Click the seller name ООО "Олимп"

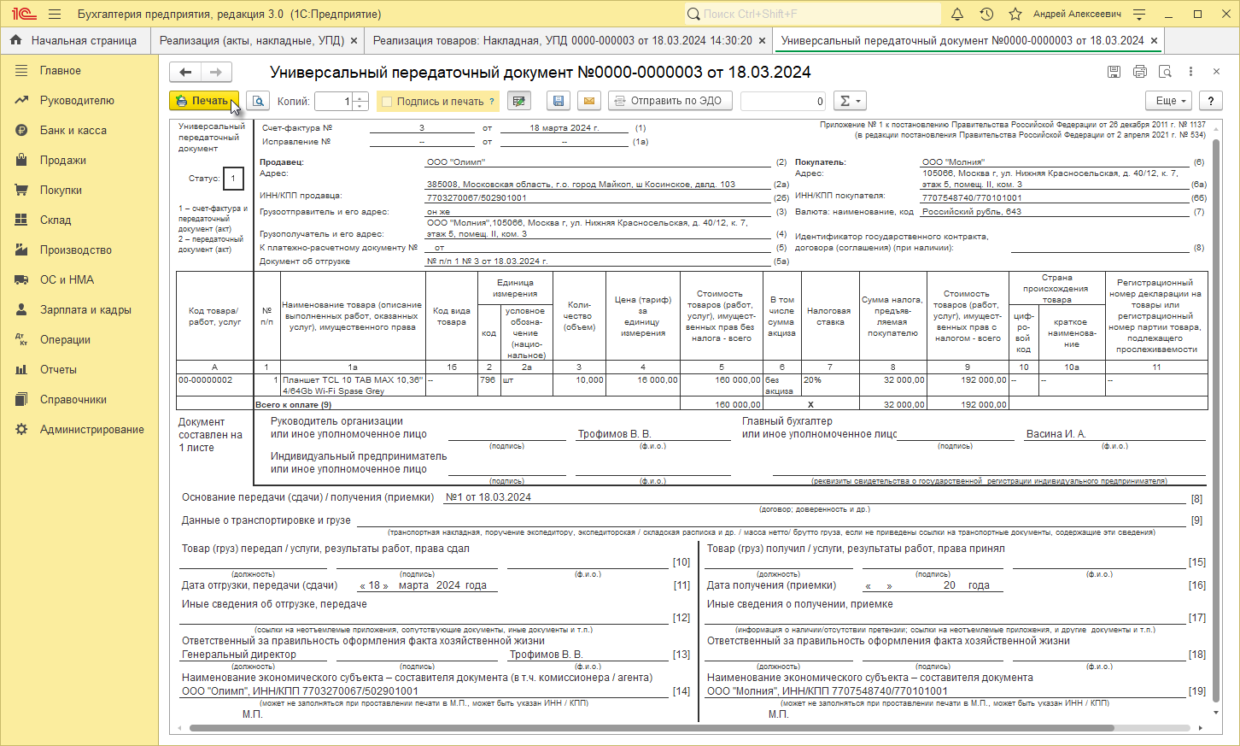(x=456, y=162)
